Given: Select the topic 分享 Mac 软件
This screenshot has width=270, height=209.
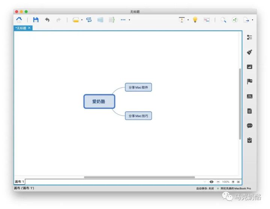Looking at the screenshot, I should 138,87.
